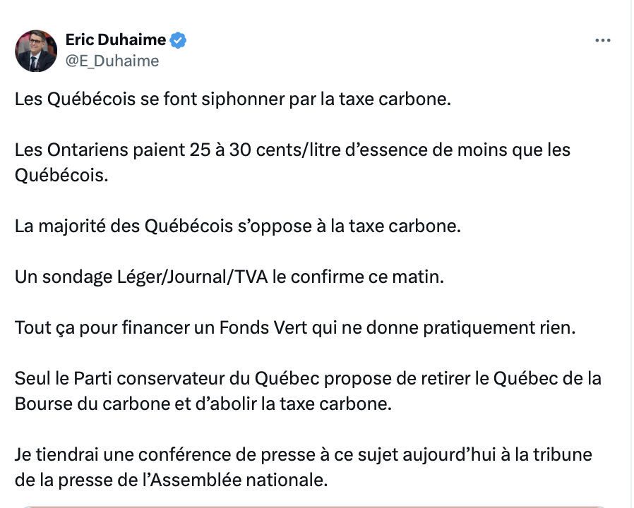This screenshot has width=634, height=508.
Task: Click the line starting 'Je tiendrai une conférence'
Action: point(304,455)
